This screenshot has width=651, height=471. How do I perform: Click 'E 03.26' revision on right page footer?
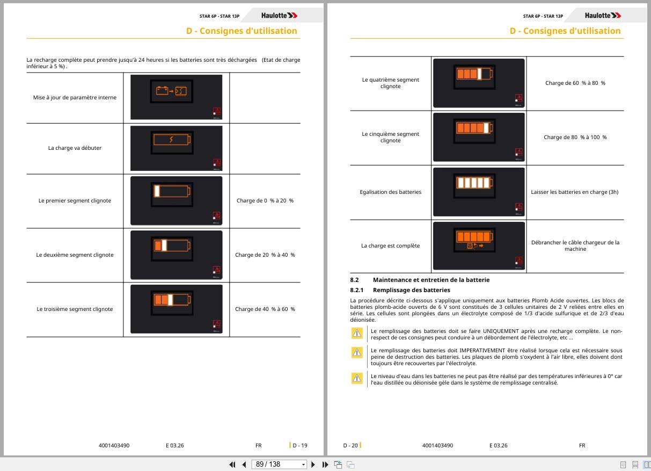[499, 445]
